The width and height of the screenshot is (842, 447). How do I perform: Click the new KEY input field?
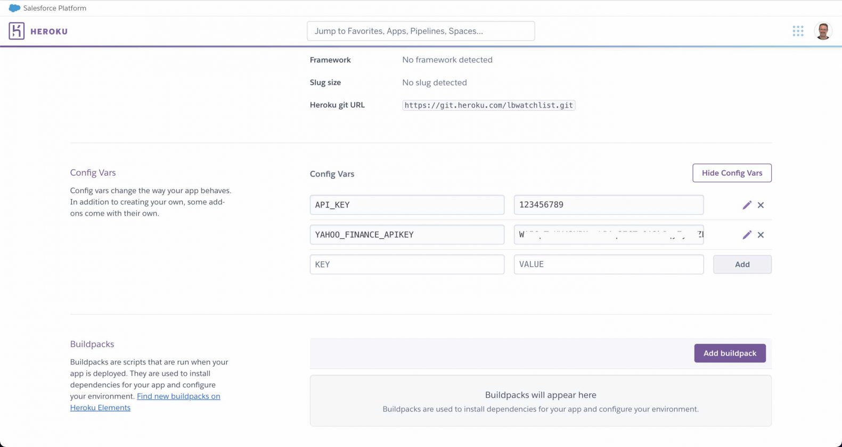point(406,264)
